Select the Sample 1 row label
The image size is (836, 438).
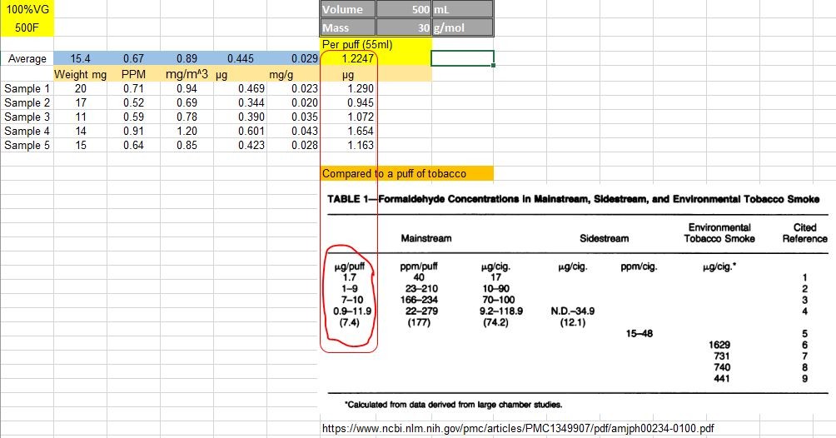tap(27, 88)
